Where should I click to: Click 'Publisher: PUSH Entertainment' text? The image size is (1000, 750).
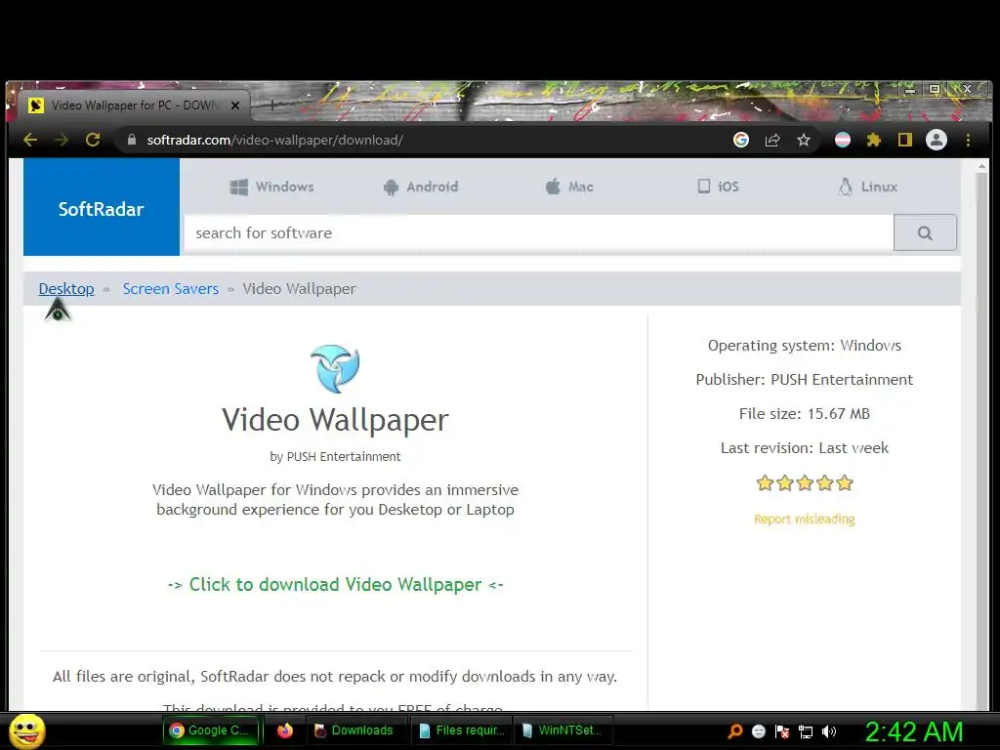point(805,380)
